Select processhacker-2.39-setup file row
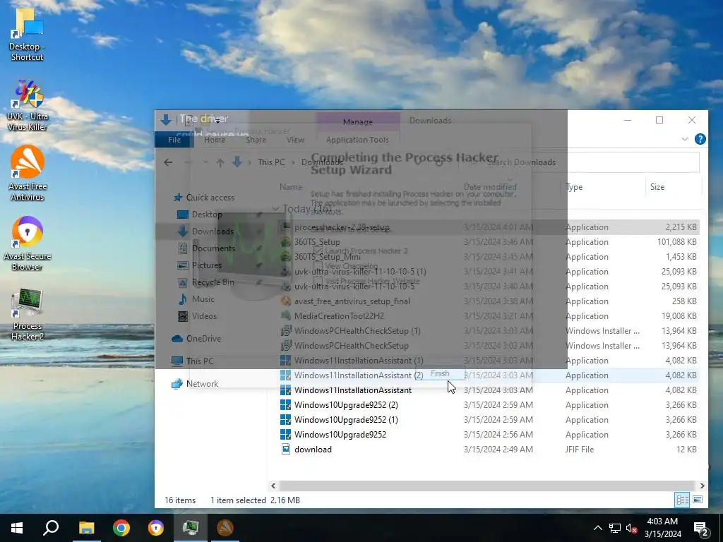Screen dimensions: 723x542 point(489,227)
